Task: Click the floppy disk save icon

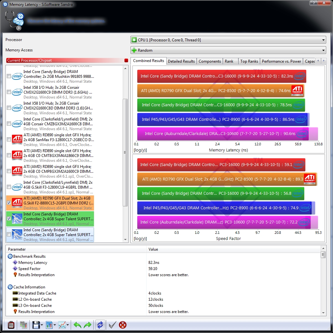Action: 36,325
